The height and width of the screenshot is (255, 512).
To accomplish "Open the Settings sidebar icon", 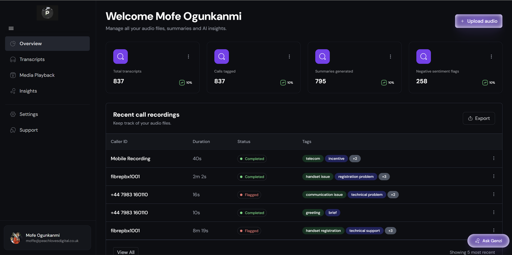I will click(x=13, y=114).
